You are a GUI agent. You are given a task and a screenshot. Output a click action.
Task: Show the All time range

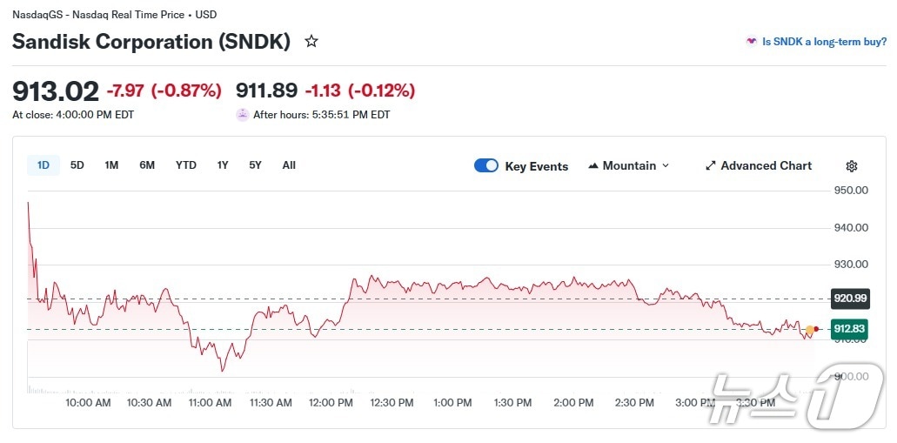pyautogui.click(x=289, y=165)
